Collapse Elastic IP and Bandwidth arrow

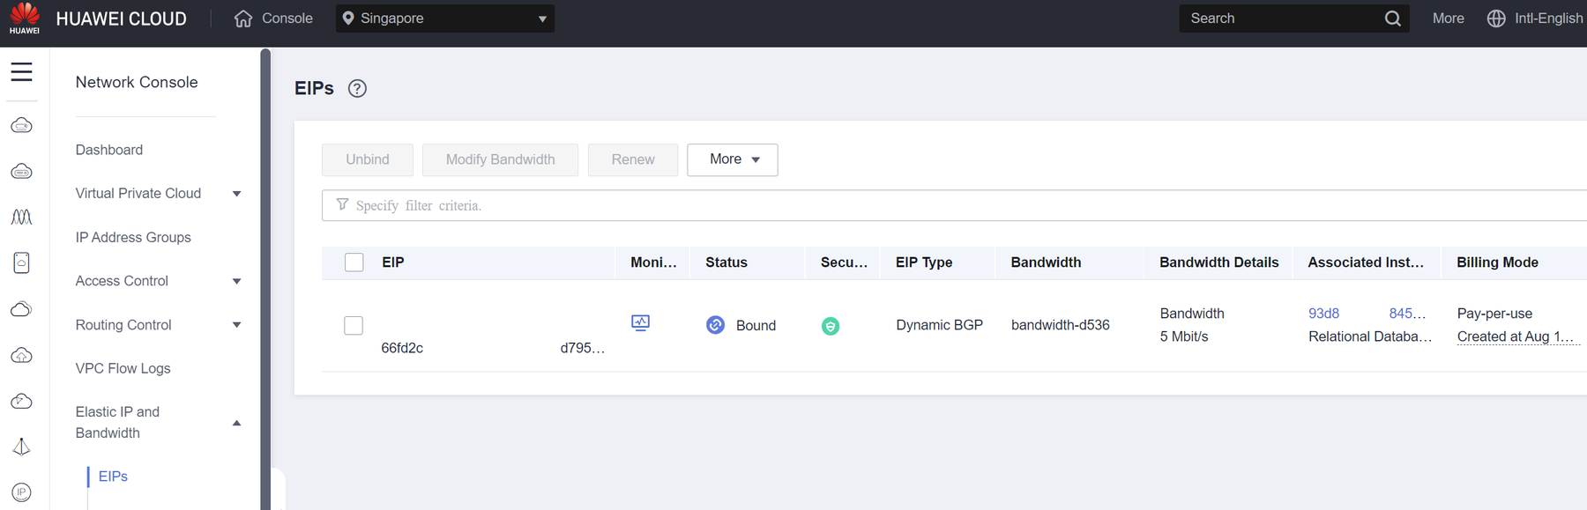(236, 423)
